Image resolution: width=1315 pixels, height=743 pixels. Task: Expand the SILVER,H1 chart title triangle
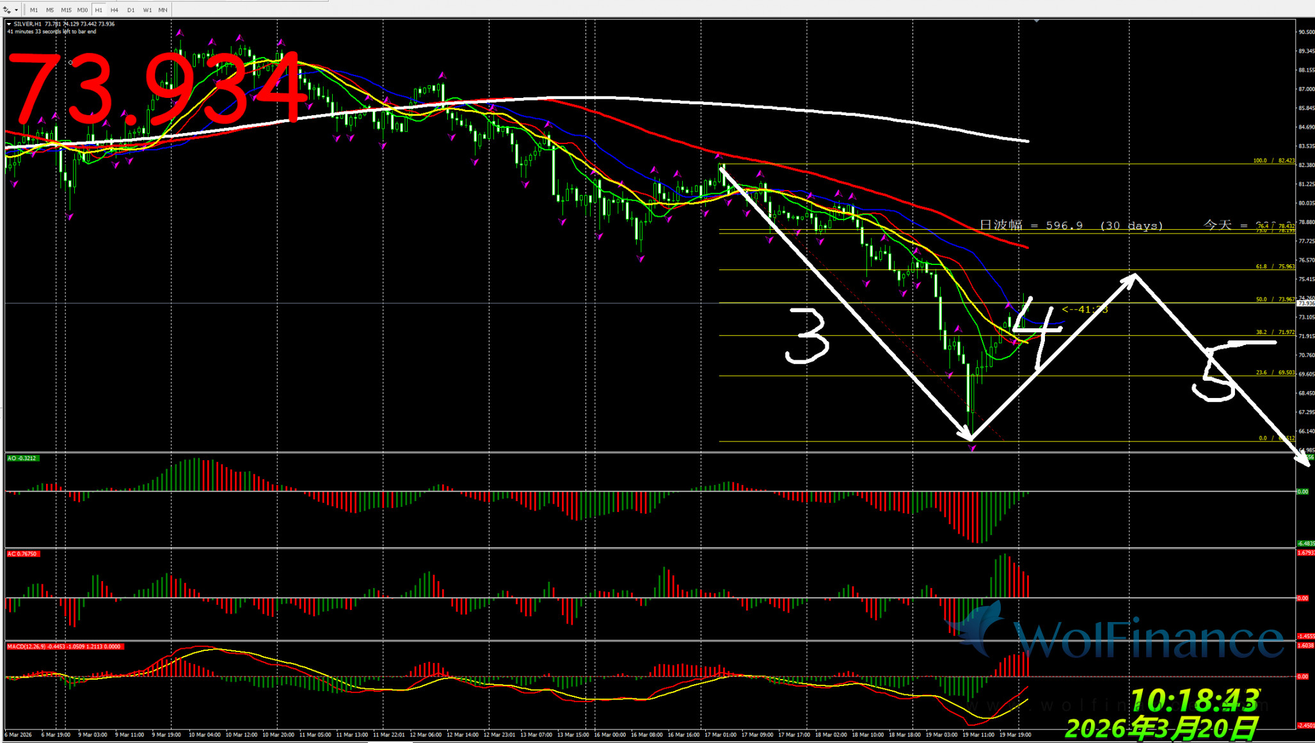[x=9, y=24]
